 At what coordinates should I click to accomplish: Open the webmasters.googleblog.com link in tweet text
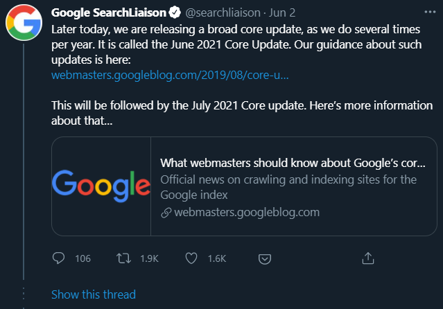coord(170,75)
